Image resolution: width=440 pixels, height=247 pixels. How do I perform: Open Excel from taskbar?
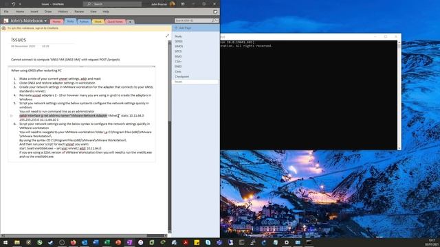tap(107, 242)
